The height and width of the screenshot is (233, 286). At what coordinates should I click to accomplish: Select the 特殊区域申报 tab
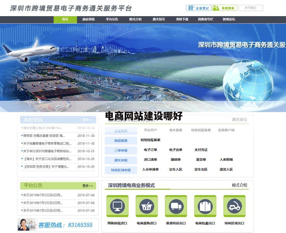tap(121, 170)
